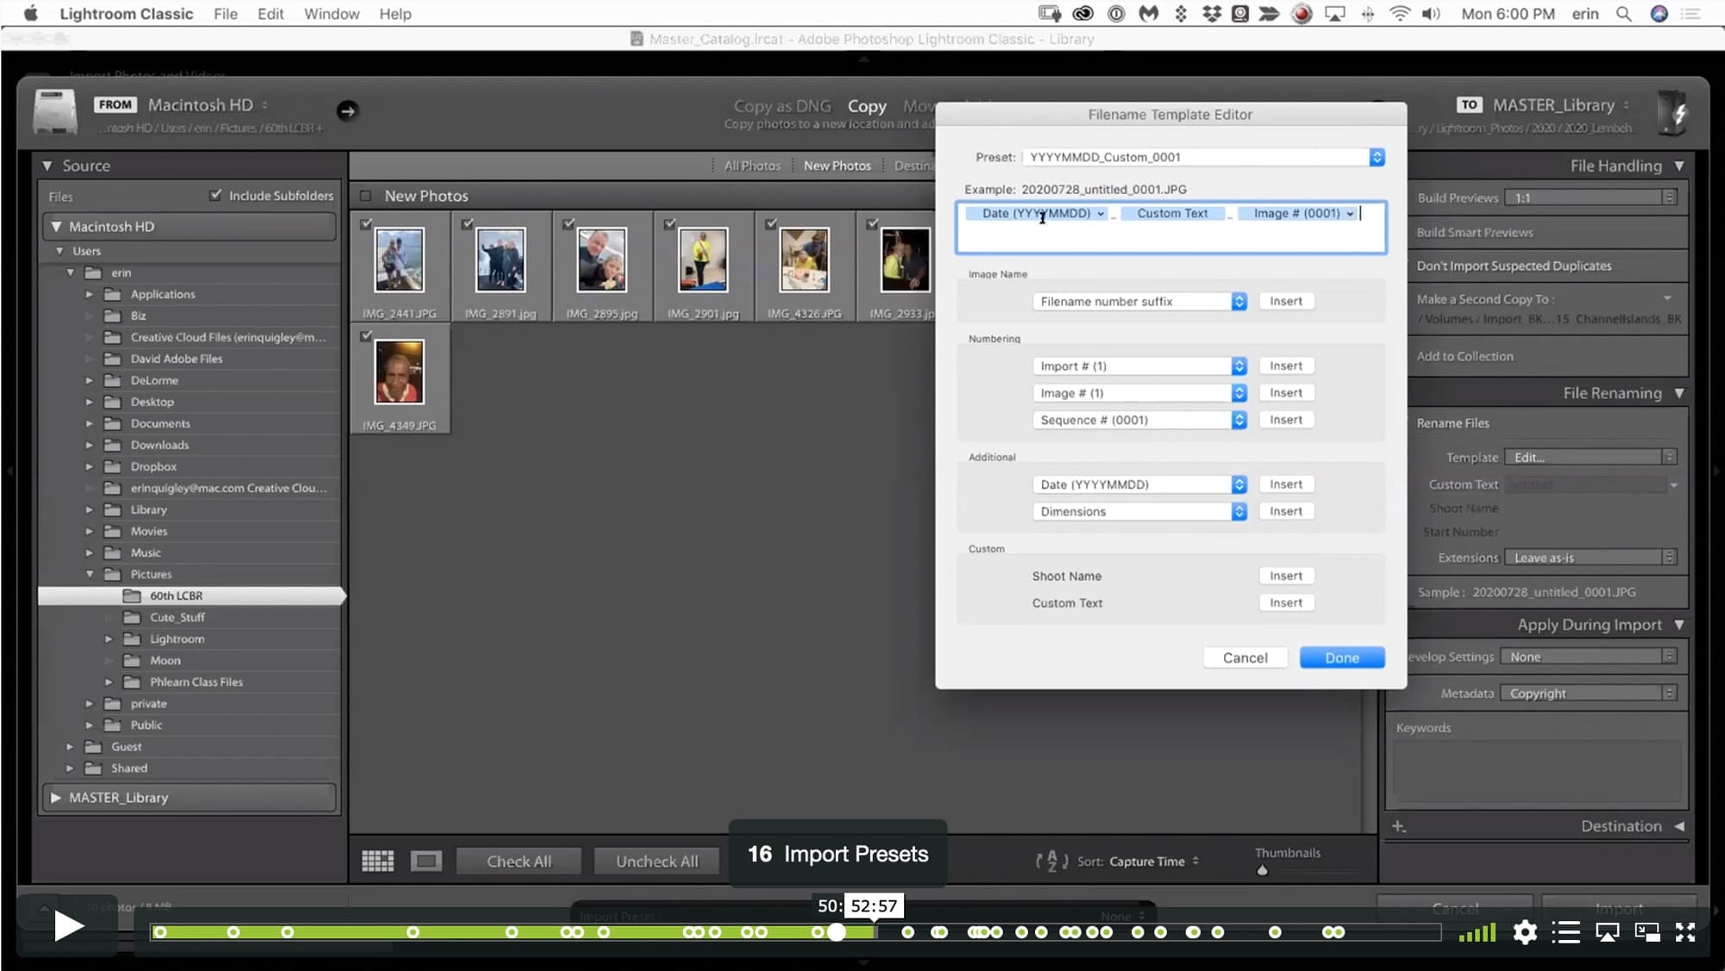Click the AirPlay icon in video player

click(1607, 932)
